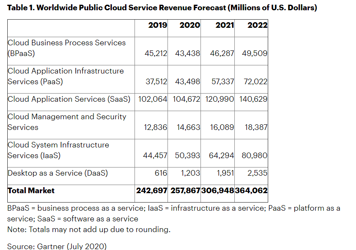Click the table title heading text
This screenshot has height=250, width=356.
click(x=162, y=8)
